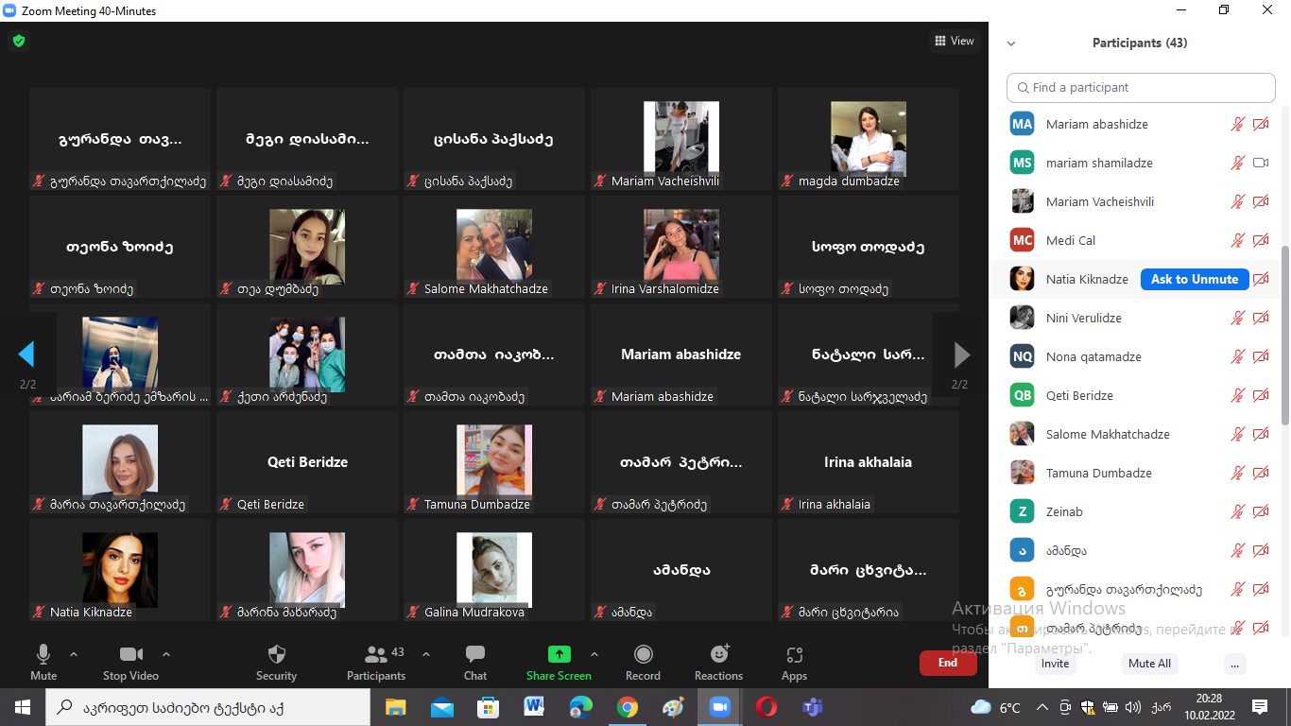Open the Apps panel
The image size is (1291, 726).
point(794,662)
